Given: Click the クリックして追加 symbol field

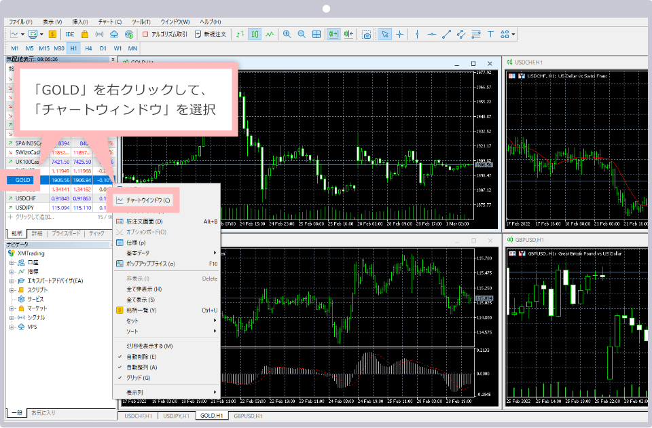Looking at the screenshot, I should click(33, 217).
